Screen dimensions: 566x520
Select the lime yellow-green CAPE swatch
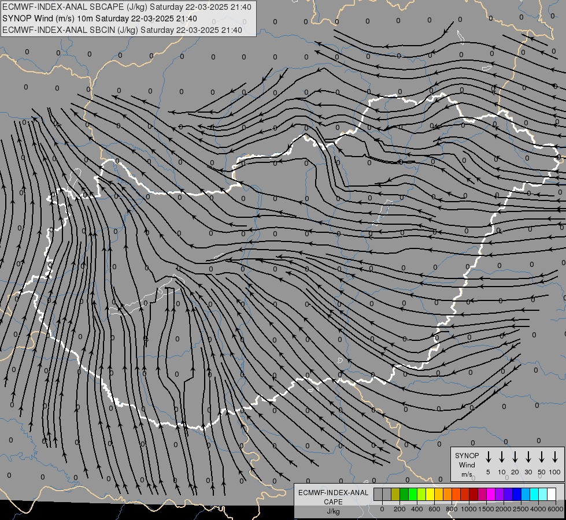(421, 495)
